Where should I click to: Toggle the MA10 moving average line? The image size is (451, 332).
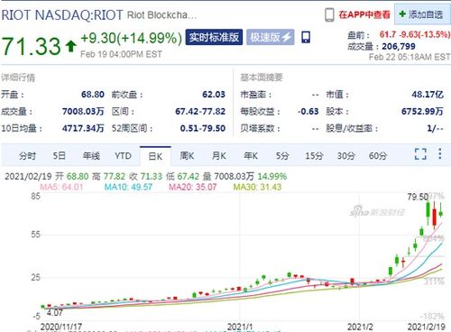[128, 187]
